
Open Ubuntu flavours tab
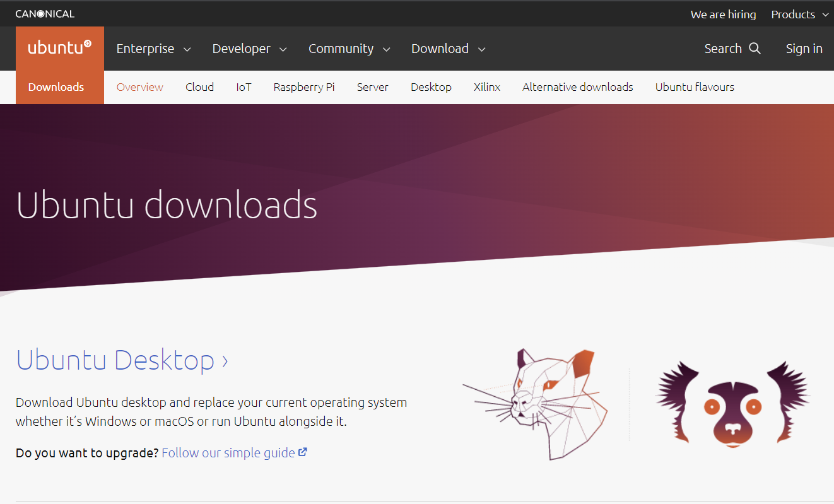(x=695, y=87)
